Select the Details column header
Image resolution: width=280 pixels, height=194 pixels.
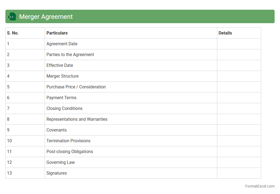(225, 33)
